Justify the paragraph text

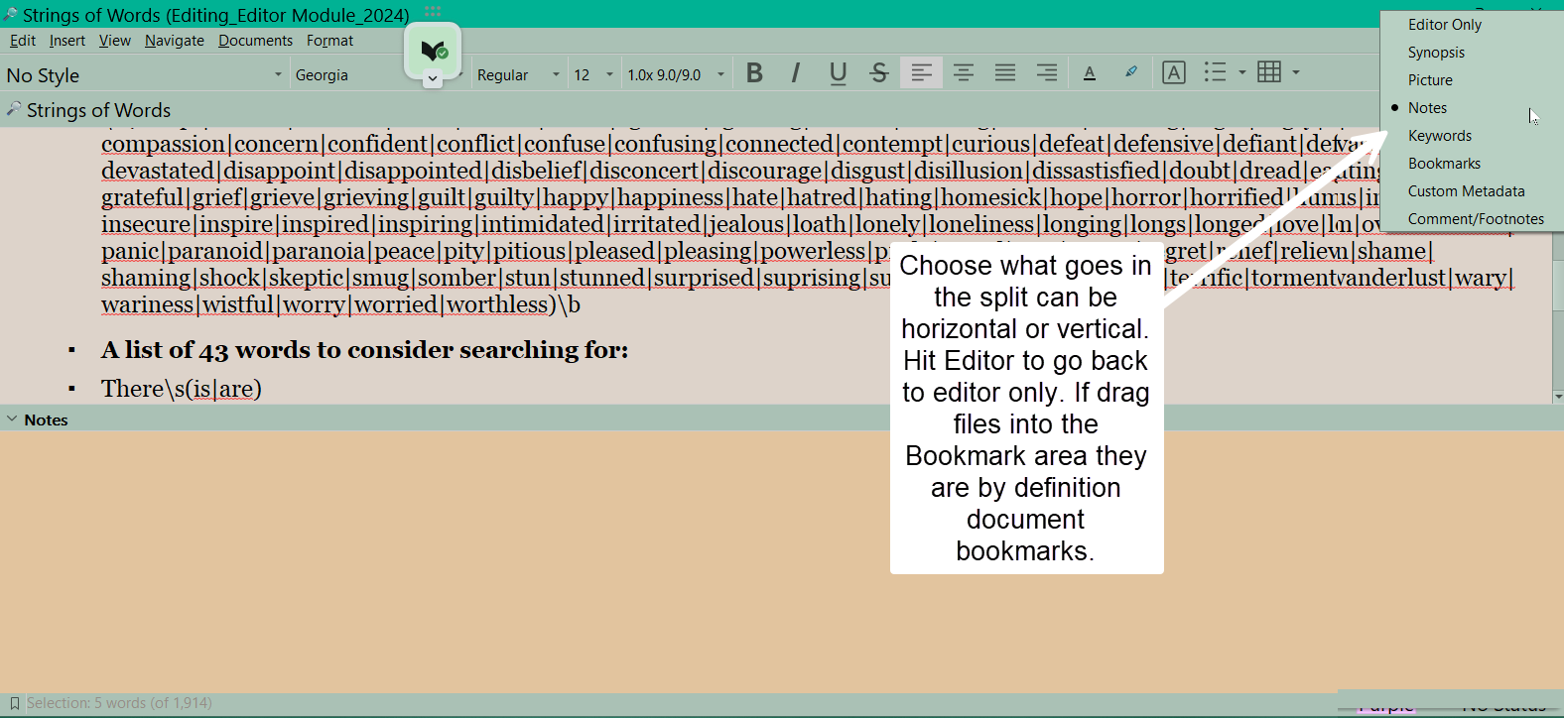click(x=1004, y=73)
